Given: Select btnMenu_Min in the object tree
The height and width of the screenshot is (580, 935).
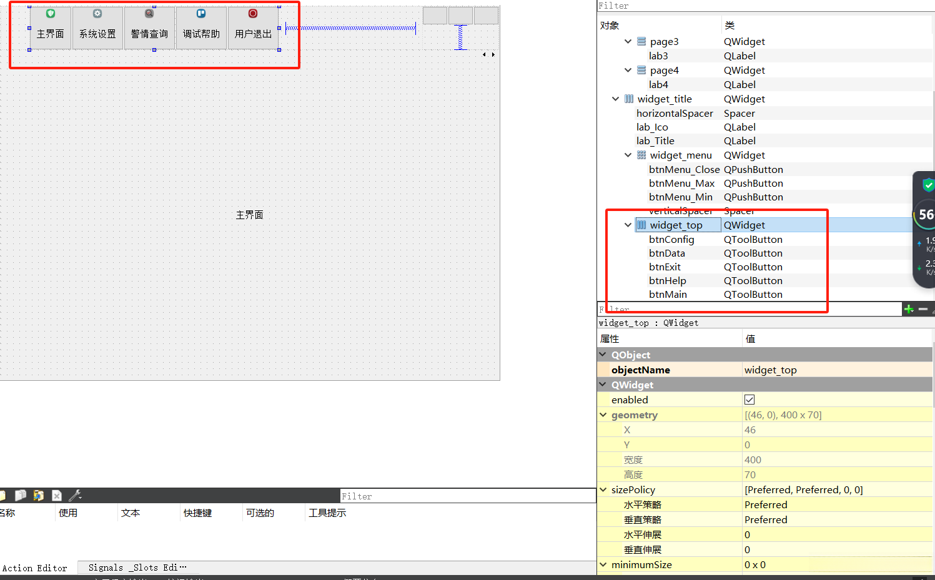Looking at the screenshot, I should pos(681,197).
